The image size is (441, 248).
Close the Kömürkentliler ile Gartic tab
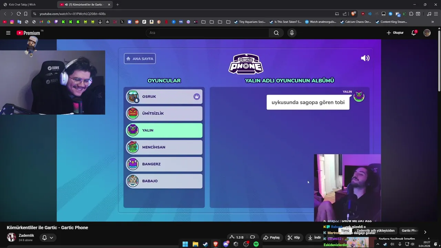click(x=109, y=4)
